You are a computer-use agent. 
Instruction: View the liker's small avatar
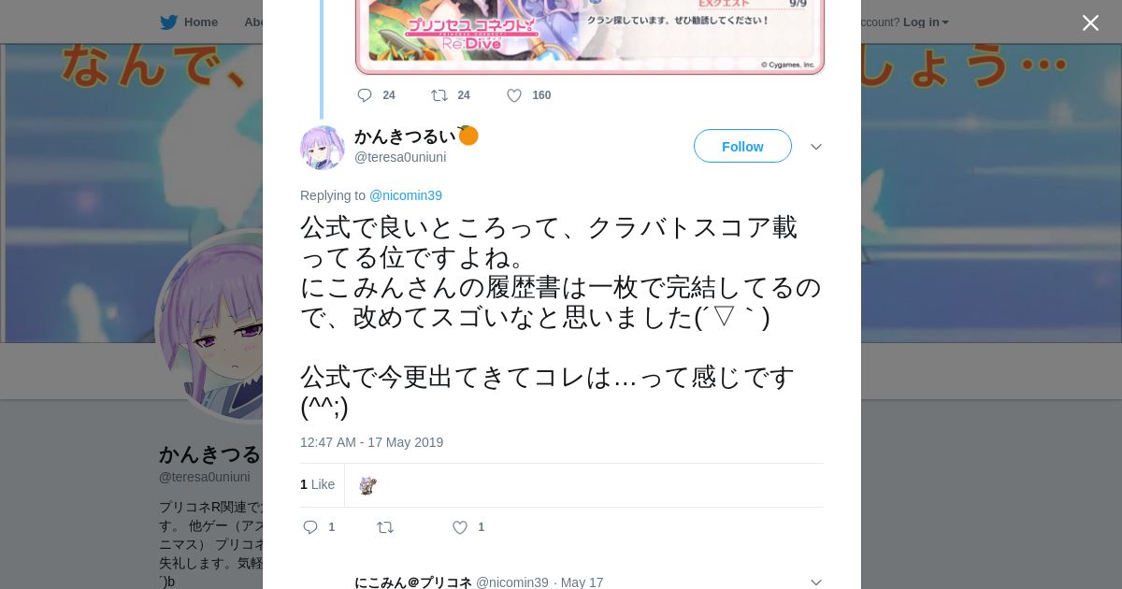[x=367, y=485]
